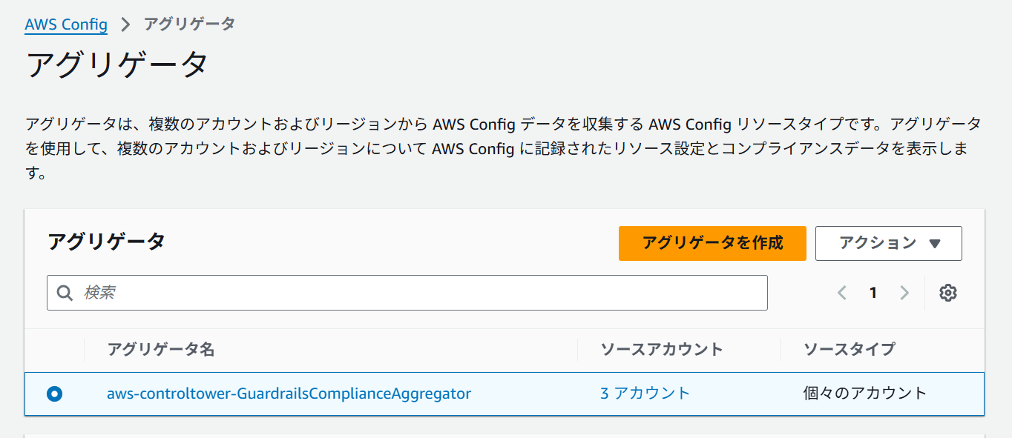Click the アグリゲータ table panel title

[106, 242]
